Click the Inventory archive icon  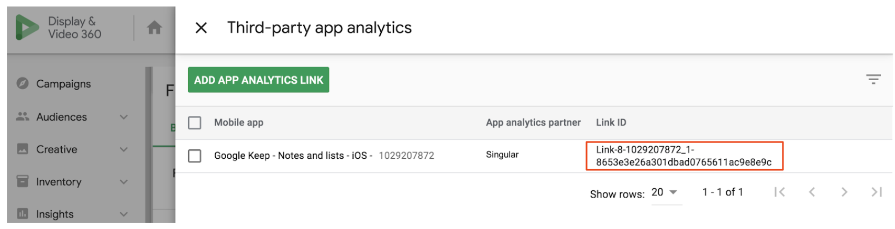click(23, 181)
